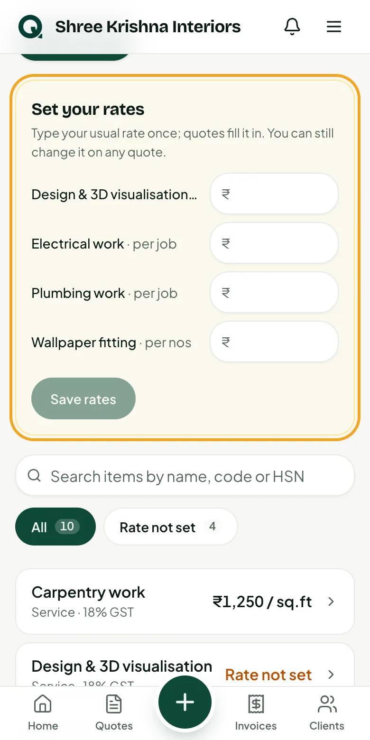Tap the plus add button
The image size is (370, 740).
185,702
